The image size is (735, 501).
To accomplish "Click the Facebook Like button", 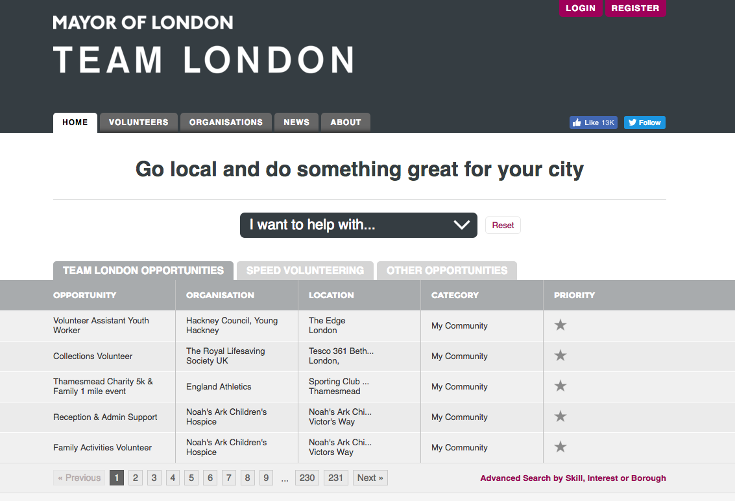I will click(594, 122).
